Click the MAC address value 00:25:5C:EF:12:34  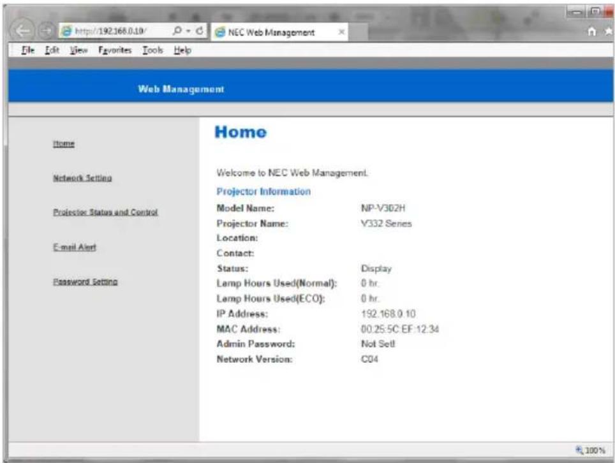click(x=399, y=329)
